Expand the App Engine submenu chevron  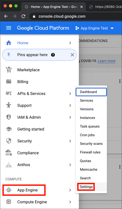(x=70, y=190)
